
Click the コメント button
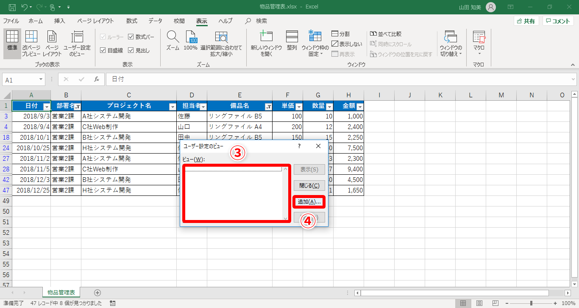558,21
